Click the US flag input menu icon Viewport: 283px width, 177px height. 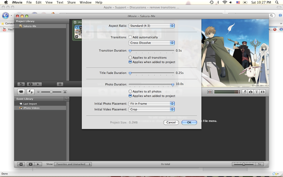click(x=238, y=2)
